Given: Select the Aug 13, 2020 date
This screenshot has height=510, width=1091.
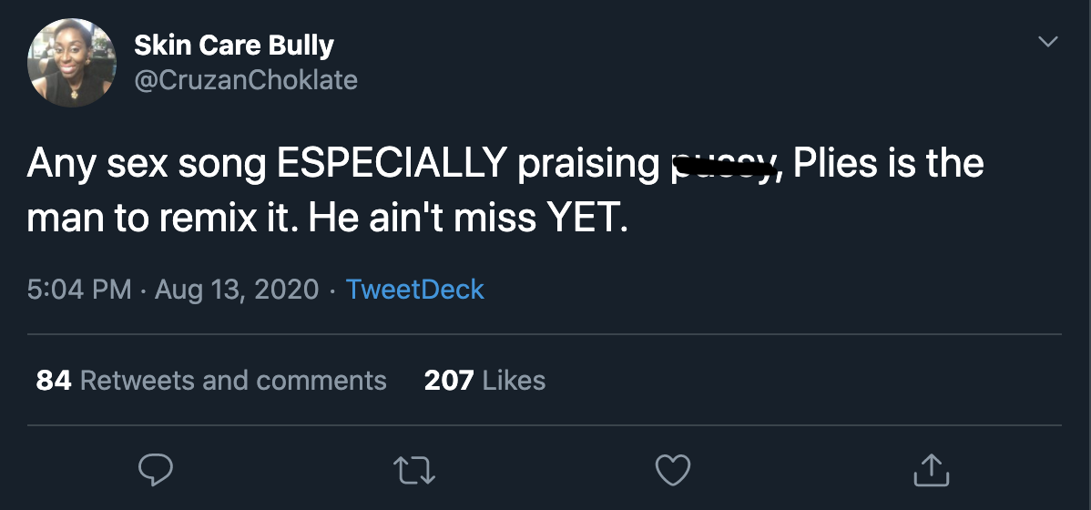Looking at the screenshot, I should click(x=237, y=290).
